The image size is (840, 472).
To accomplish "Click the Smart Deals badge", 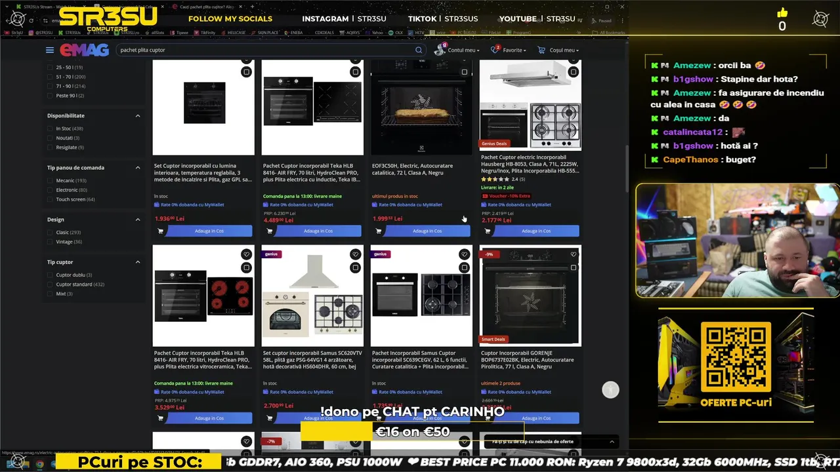I will click(493, 340).
